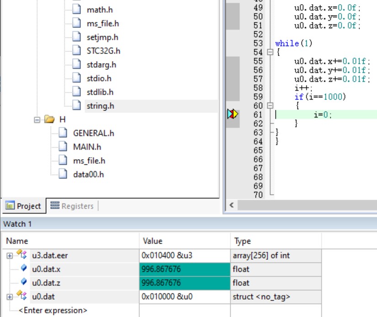Expand the u0.dat struct entry
Screen dimensions: 377x317
[10, 297]
